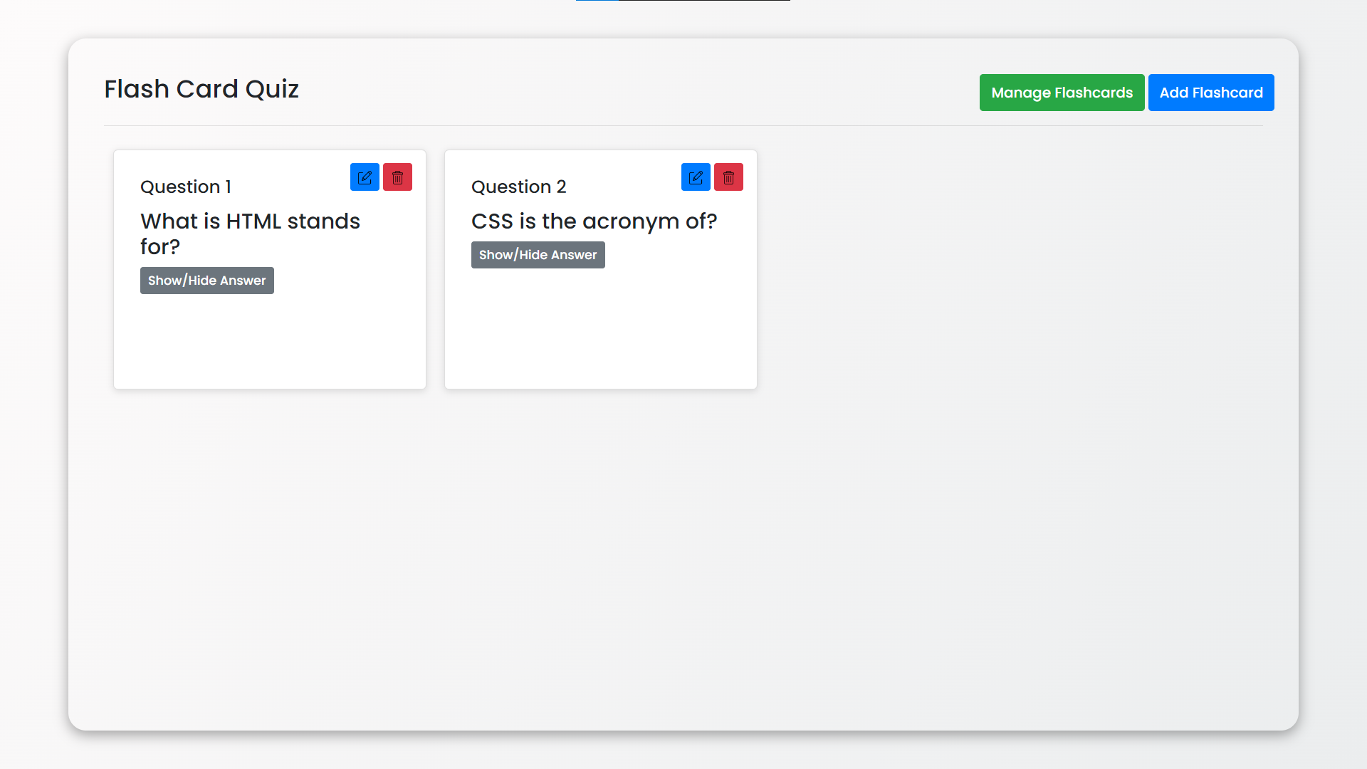Click the Question 1 label

186,187
